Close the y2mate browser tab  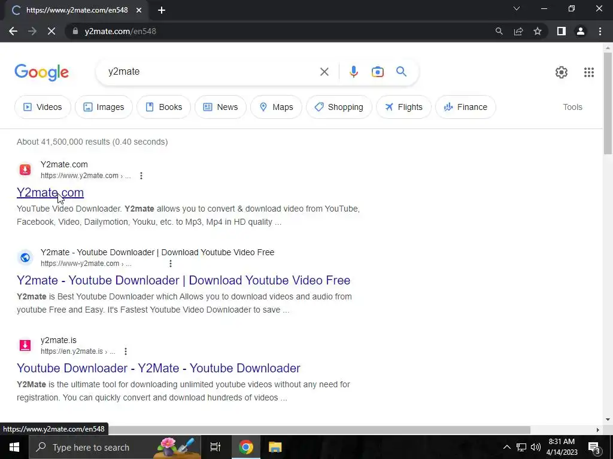click(x=139, y=10)
